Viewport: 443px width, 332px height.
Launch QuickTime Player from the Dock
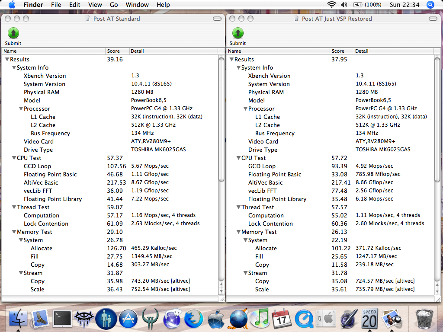[304, 319]
